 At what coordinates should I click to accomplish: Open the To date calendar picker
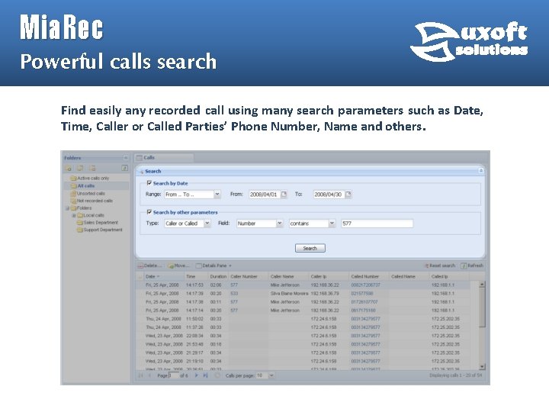click(348, 194)
